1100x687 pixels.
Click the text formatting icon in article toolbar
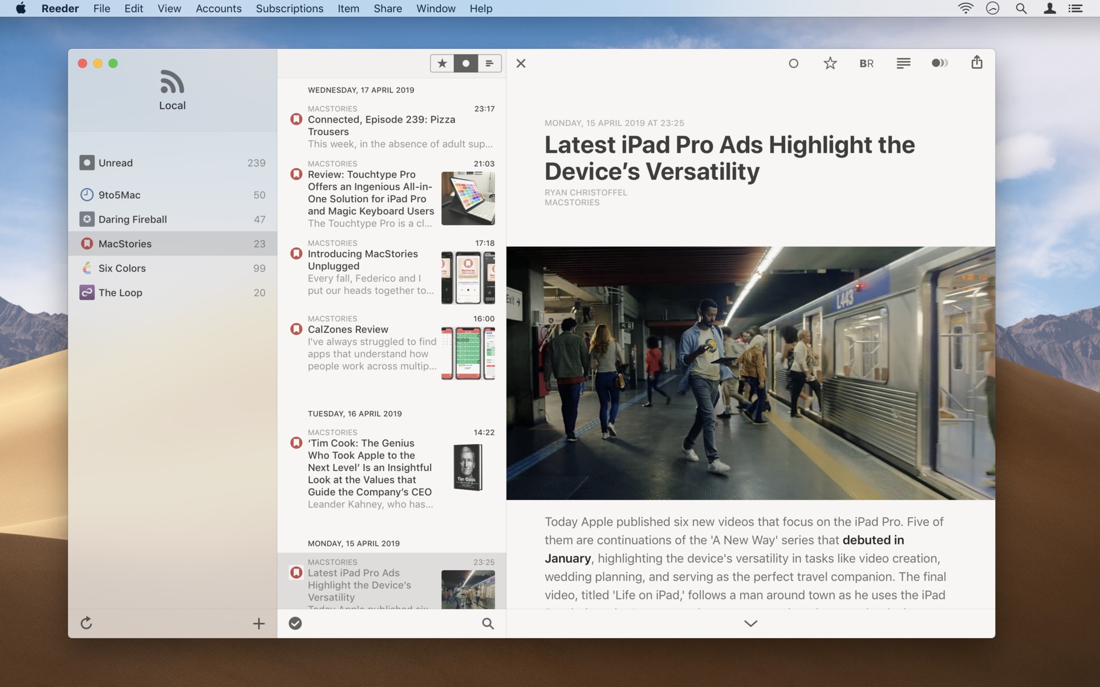(x=903, y=63)
